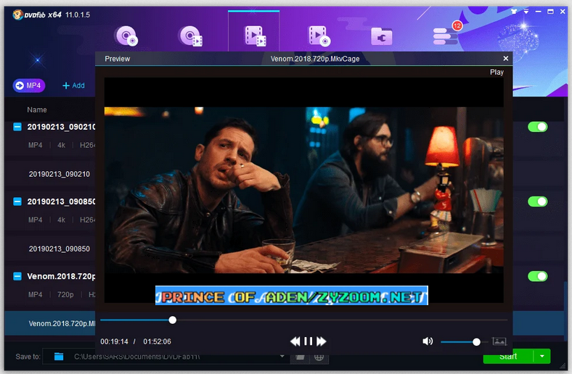Open the Utilities folder icon

[382, 36]
